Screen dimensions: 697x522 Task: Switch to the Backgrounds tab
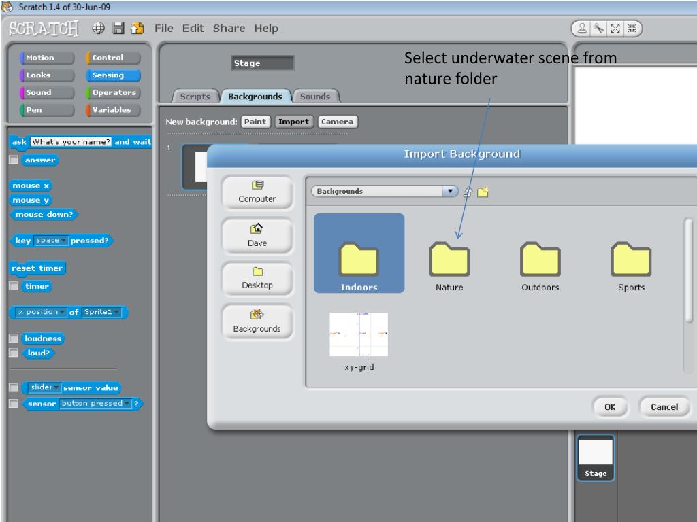point(255,97)
